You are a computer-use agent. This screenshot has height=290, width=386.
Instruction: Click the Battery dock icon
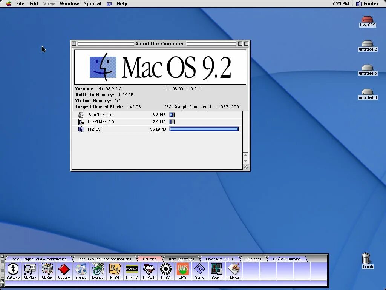(x=13, y=271)
